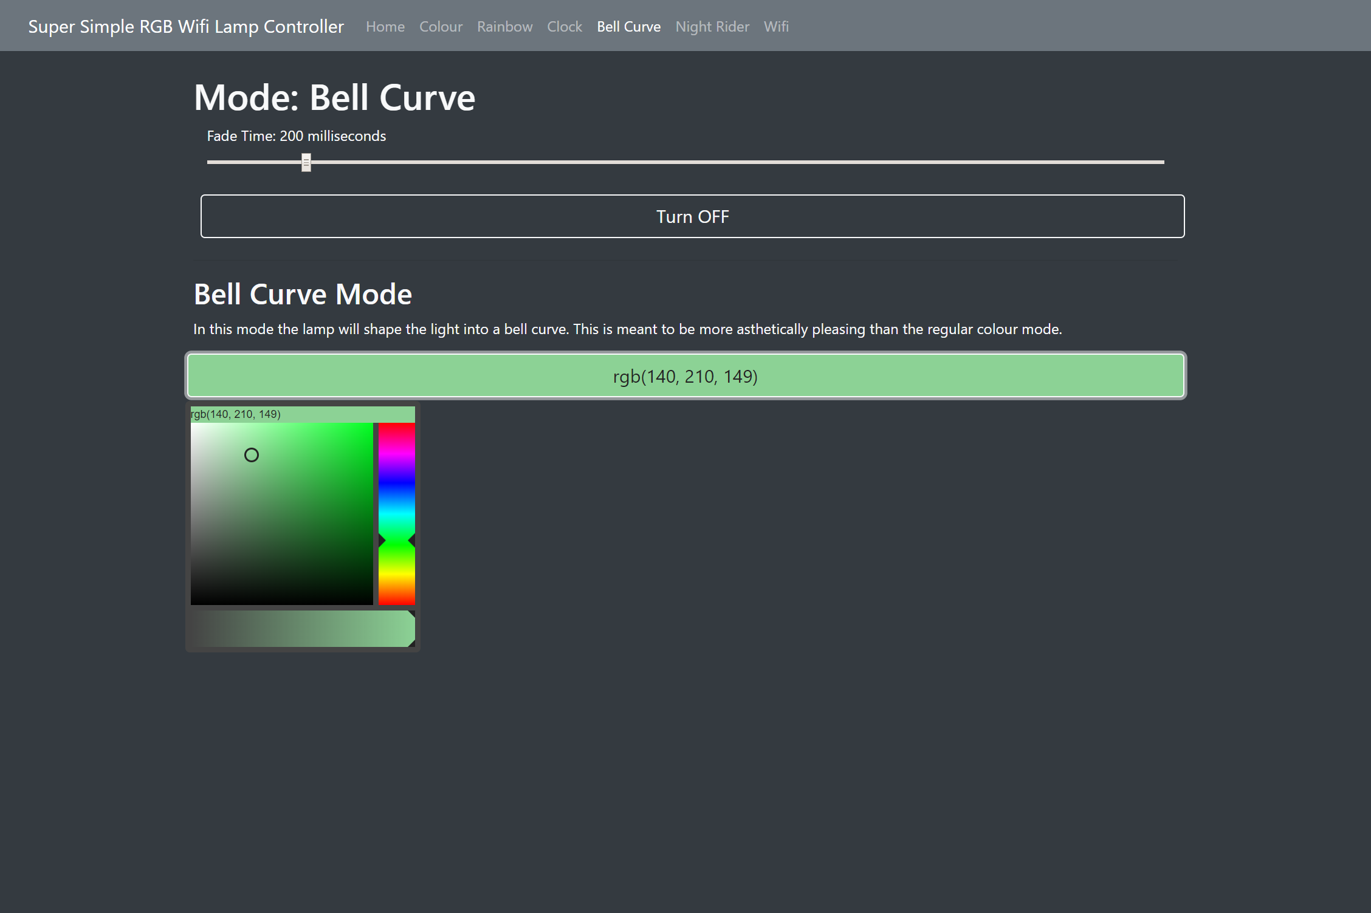The width and height of the screenshot is (1371, 913).
Task: Click the site title Super Simple RGB Wifi Lamp Controller
Action: (x=186, y=26)
